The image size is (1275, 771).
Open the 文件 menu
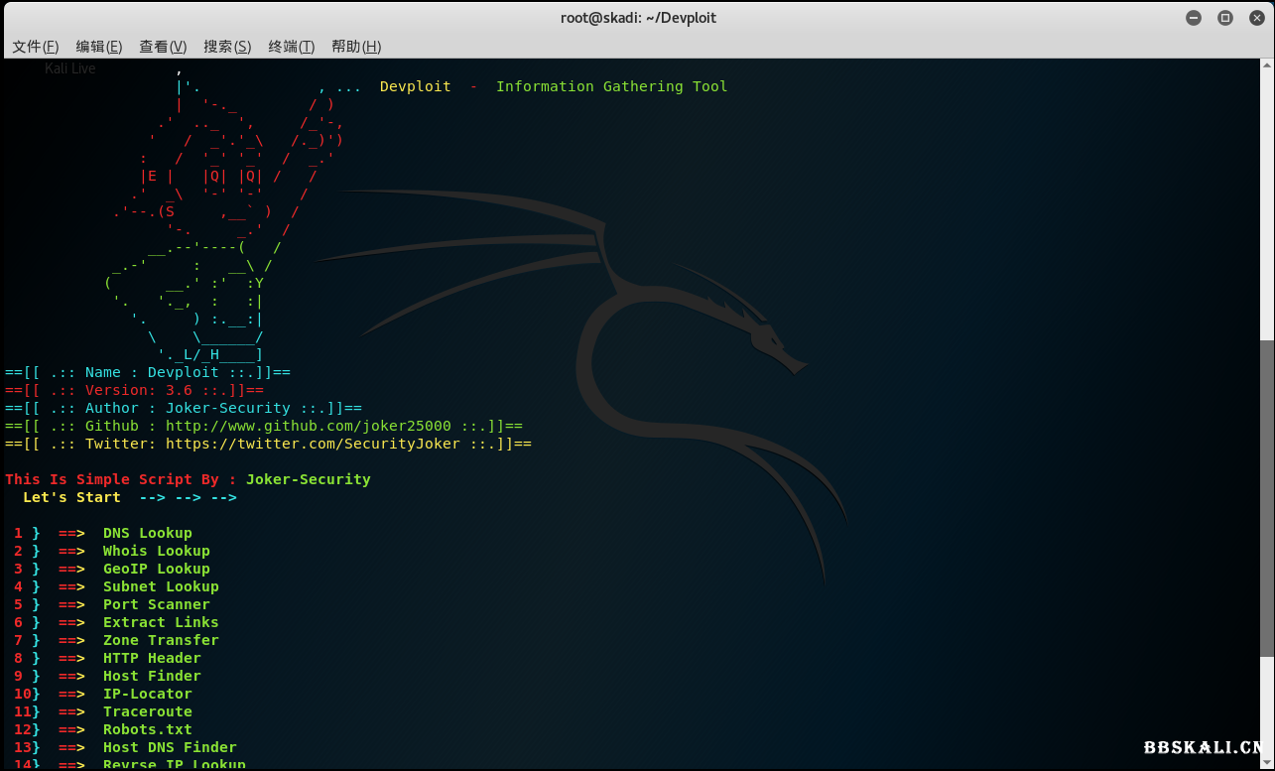[34, 46]
